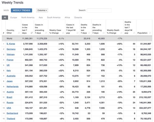Screen dimensions: 154x122
Task: Select UK deaths value 834
Action: point(88,65)
